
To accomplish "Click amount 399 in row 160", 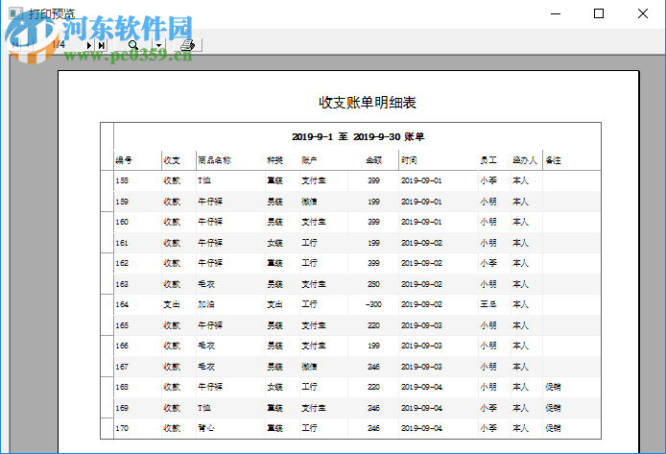I will [x=373, y=222].
